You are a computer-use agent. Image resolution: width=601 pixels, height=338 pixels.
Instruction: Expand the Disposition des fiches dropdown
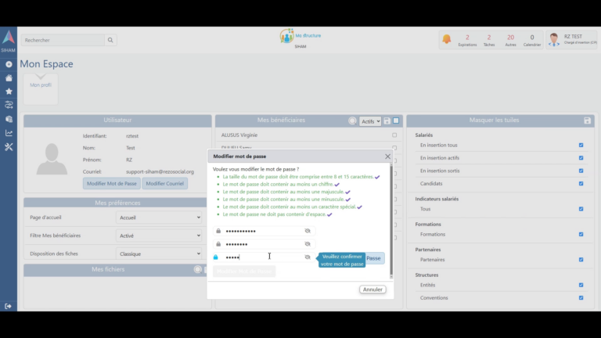(x=159, y=253)
